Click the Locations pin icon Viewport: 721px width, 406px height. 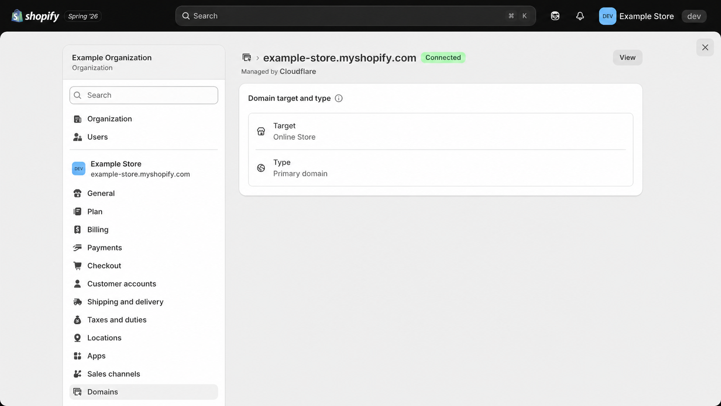tap(78, 338)
